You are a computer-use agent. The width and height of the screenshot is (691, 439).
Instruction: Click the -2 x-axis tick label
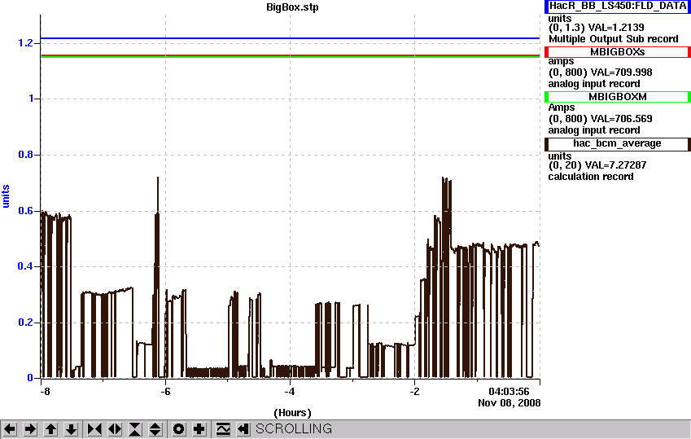[414, 392]
